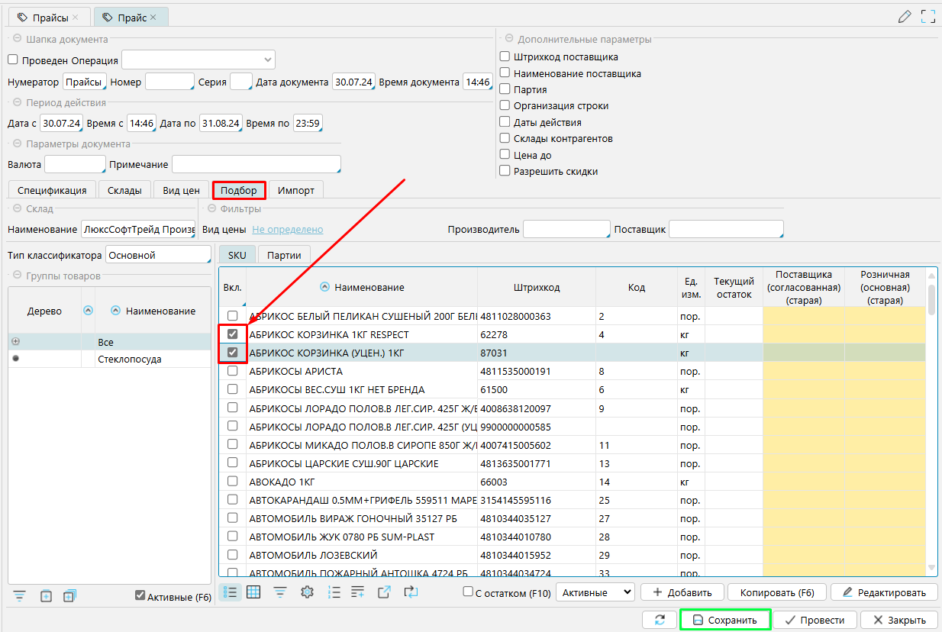The image size is (942, 632).
Task: Switch to list view in bottom toolbar
Action: click(x=231, y=592)
